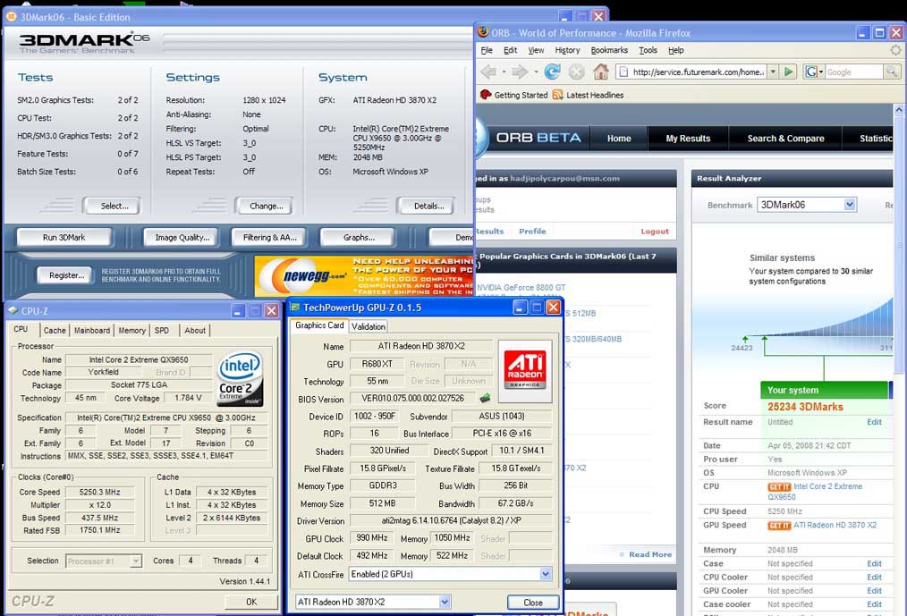
Task: Switch to Memory tab in CPU-Z
Action: point(131,330)
